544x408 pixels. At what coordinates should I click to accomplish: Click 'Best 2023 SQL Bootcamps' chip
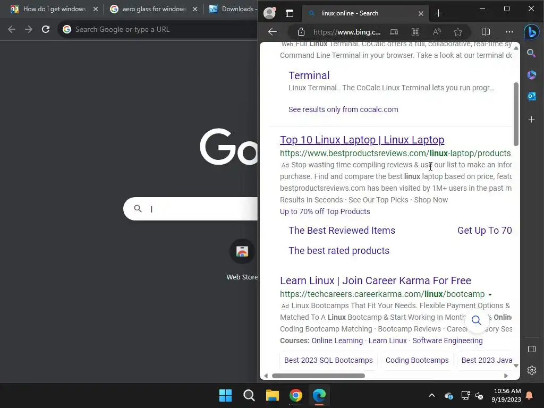click(328, 360)
